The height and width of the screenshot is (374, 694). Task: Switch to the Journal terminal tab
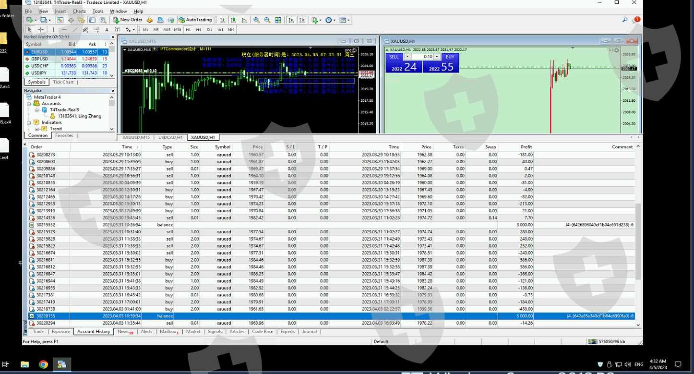pos(309,332)
